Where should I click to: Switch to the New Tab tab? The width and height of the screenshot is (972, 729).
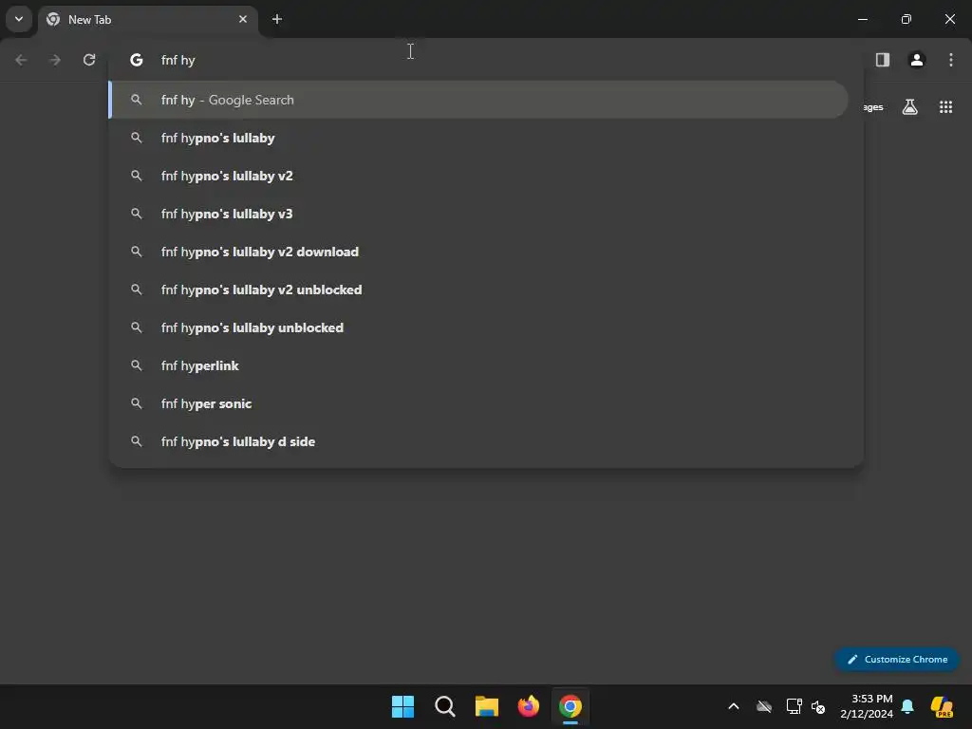point(147,20)
